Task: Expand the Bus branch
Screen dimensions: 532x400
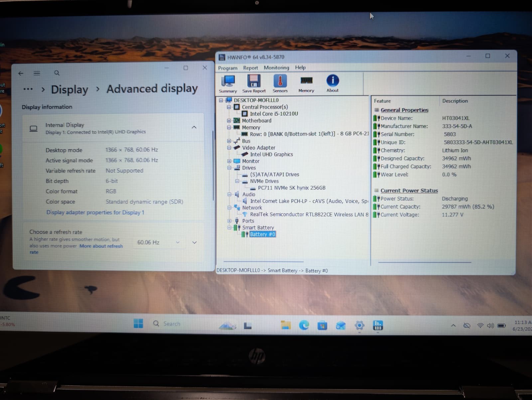Action: click(229, 141)
